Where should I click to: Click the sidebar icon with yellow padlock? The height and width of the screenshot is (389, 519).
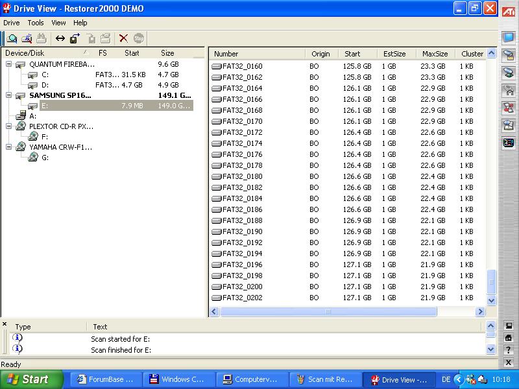tap(509, 55)
